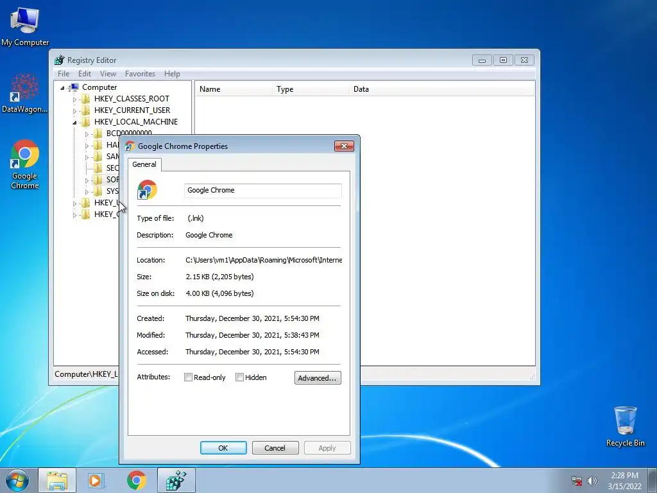Select the Recycle Bin icon
Viewport: 657px width, 493px height.
625,426
